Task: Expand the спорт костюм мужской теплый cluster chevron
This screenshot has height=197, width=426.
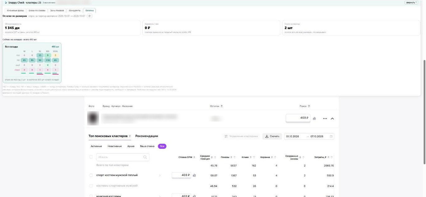Action: coord(160,176)
